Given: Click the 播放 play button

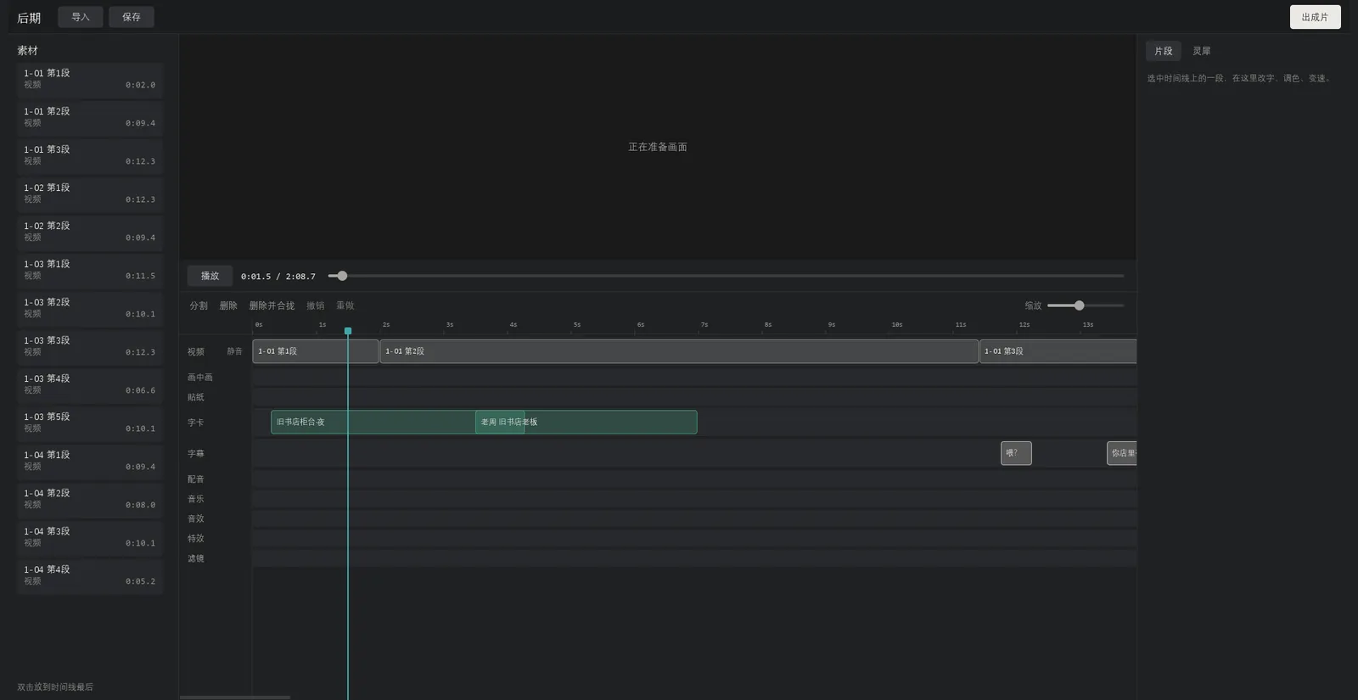Looking at the screenshot, I should point(210,276).
